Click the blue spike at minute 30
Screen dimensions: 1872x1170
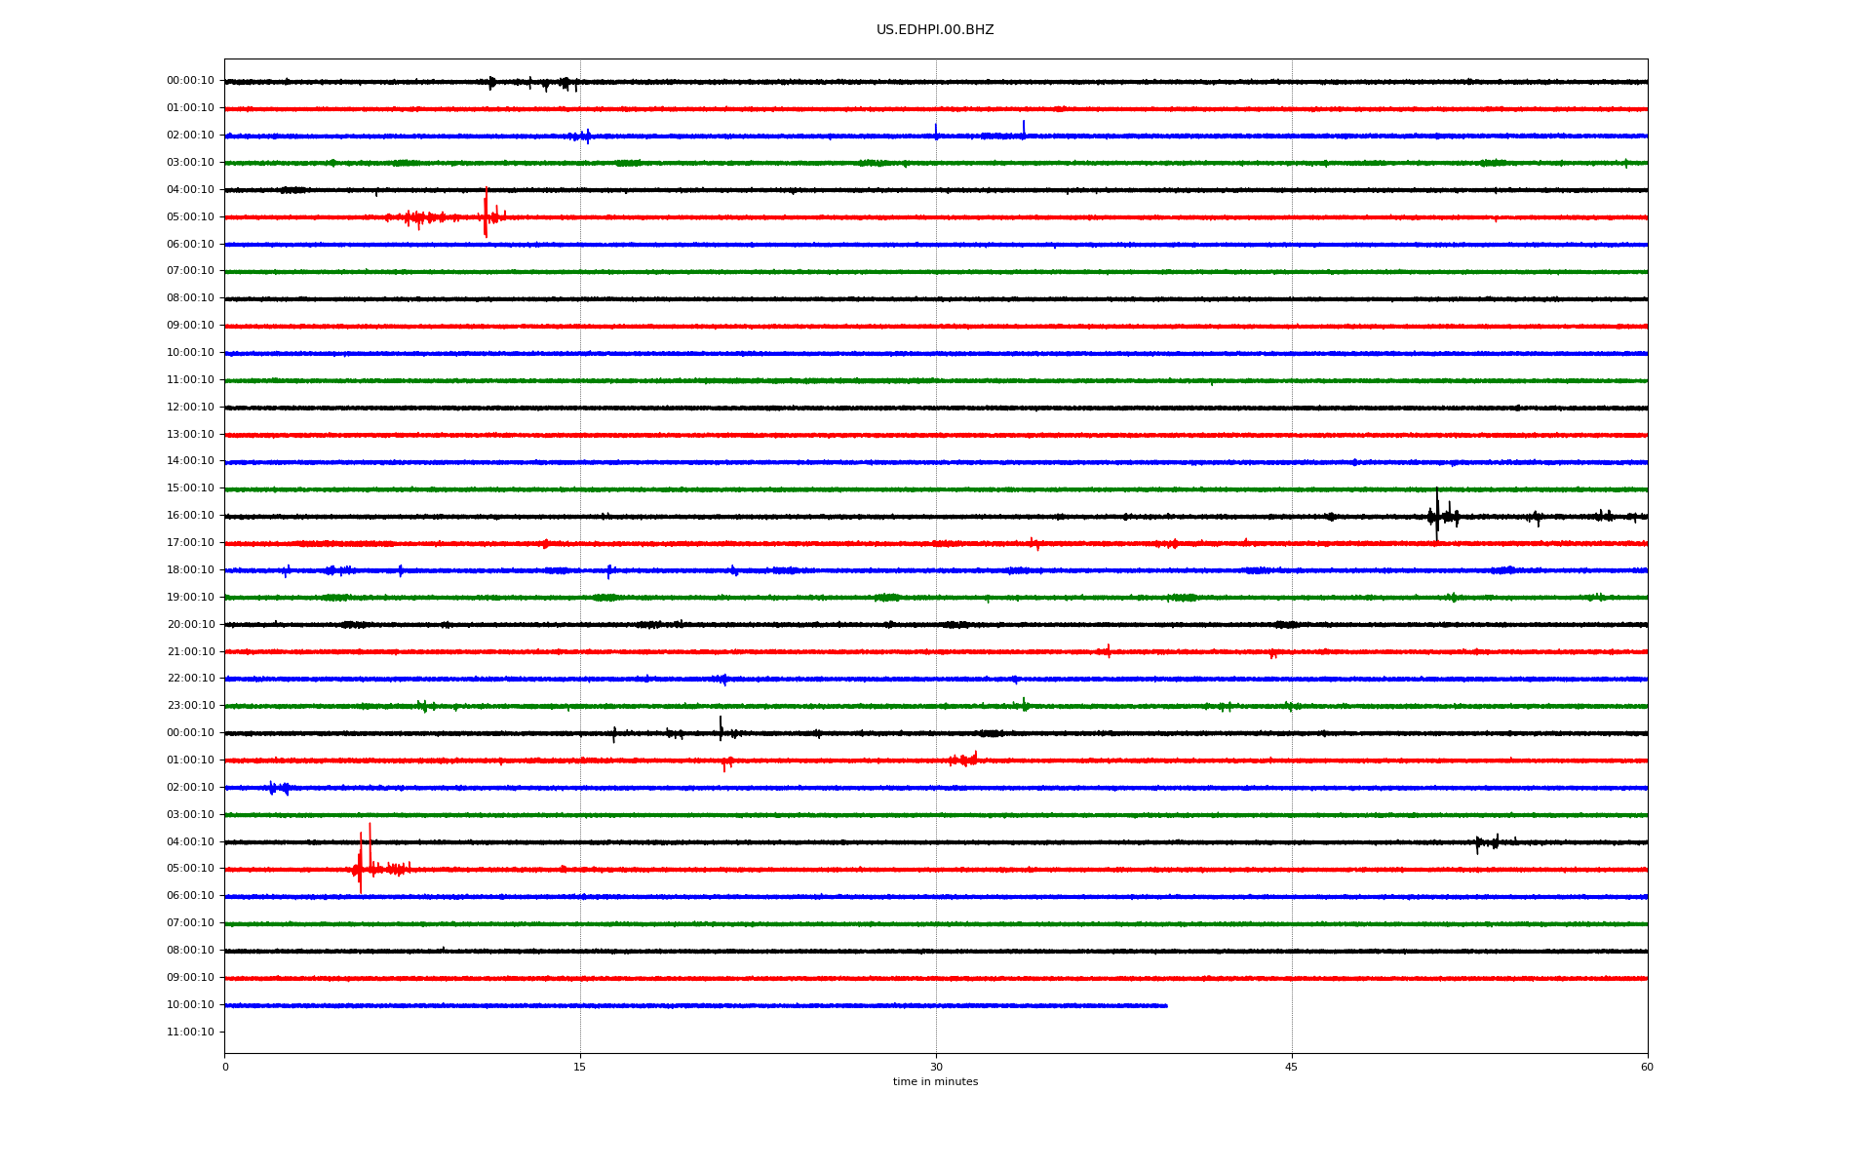[936, 132]
